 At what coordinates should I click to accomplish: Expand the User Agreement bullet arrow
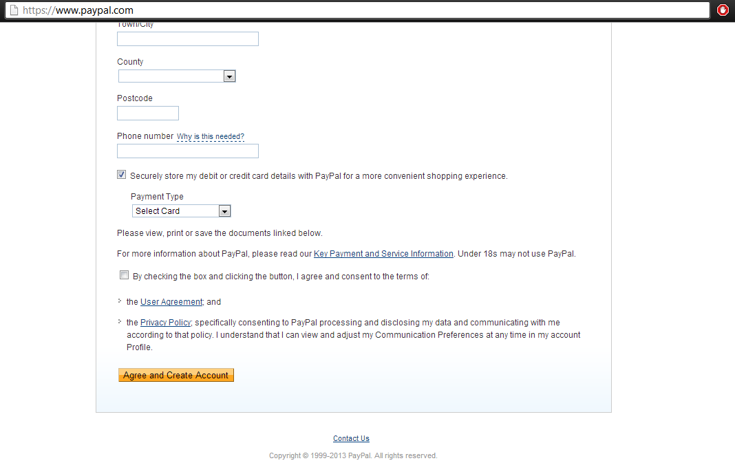(120, 301)
